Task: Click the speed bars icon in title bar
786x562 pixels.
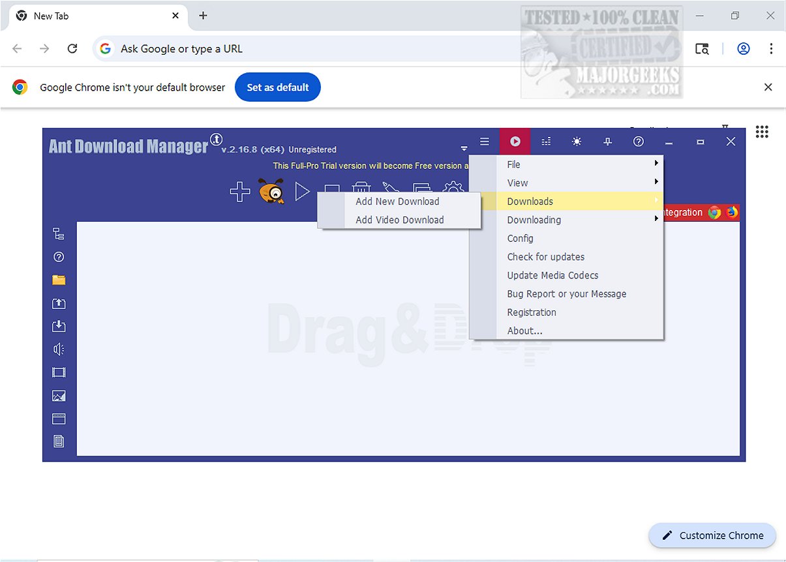Action: [546, 141]
